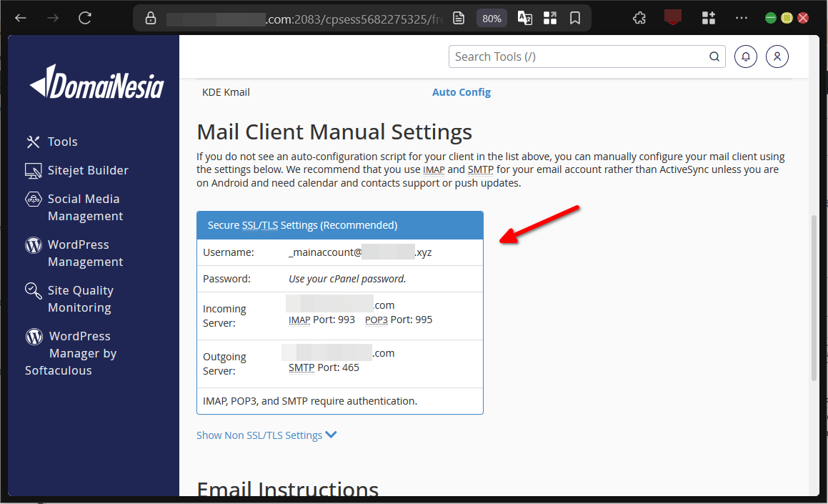
Task: Click the KDE Kmail link
Action: [226, 92]
